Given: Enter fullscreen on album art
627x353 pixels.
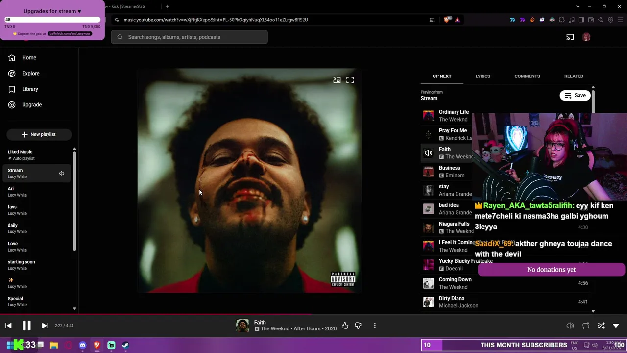Looking at the screenshot, I should [x=350, y=80].
